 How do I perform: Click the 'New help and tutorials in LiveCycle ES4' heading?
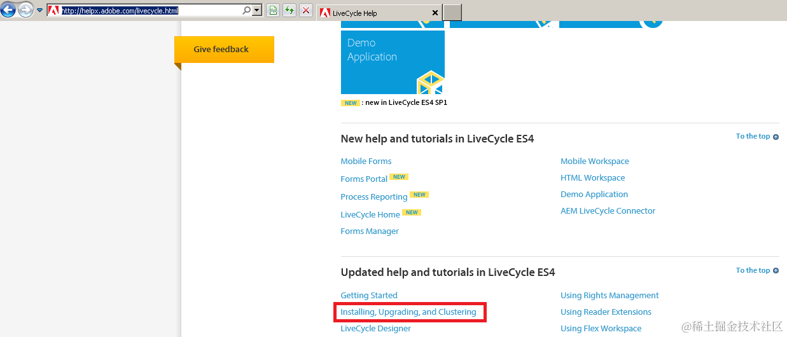pyautogui.click(x=437, y=139)
